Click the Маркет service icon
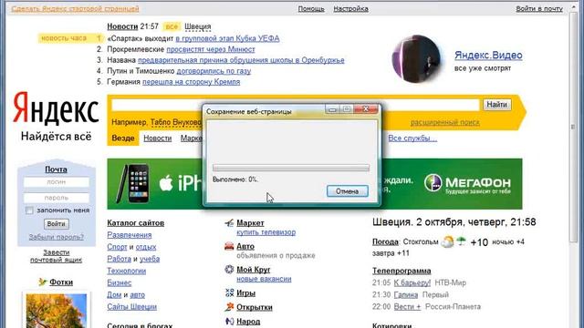The image size is (584, 328). tap(229, 223)
